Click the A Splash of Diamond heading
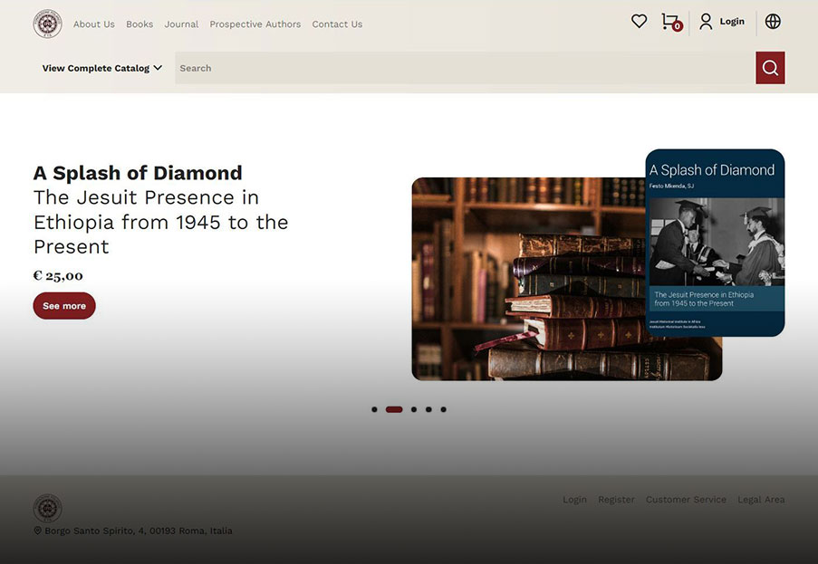818x564 pixels. [138, 173]
